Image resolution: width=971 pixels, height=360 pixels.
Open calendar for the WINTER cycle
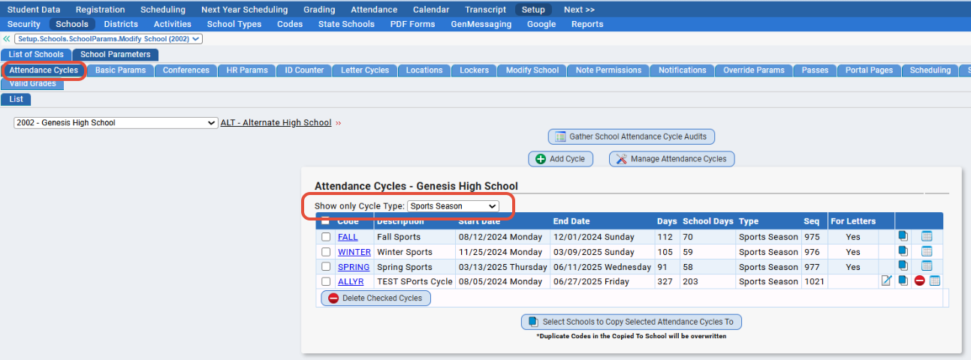point(927,251)
